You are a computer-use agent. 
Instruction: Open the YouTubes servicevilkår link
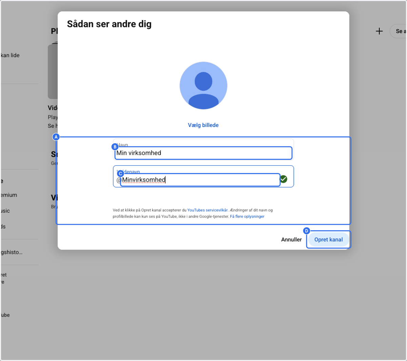pos(208,210)
